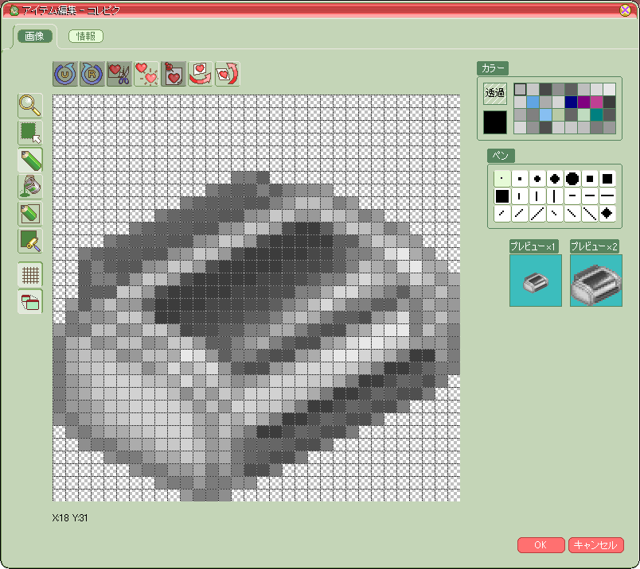The image size is (640, 569).
Task: Select the largest square pen shape
Action: pos(501,195)
